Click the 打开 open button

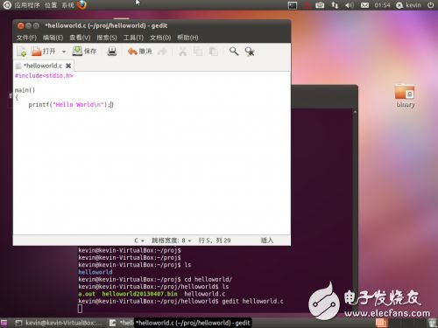[43, 52]
